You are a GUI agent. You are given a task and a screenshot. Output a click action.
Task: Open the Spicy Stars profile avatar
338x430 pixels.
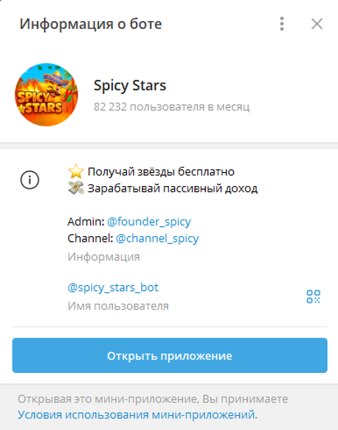pyautogui.click(x=47, y=95)
